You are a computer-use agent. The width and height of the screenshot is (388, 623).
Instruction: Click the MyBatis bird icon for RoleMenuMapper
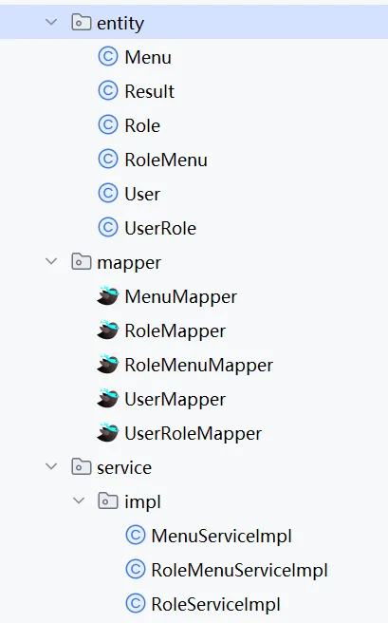tap(107, 365)
